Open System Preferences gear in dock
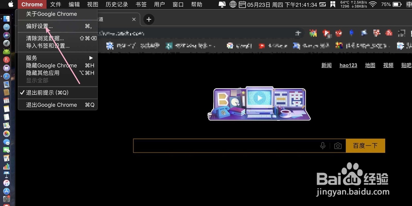Screen dimensions: 412x206 click(x=6, y=199)
